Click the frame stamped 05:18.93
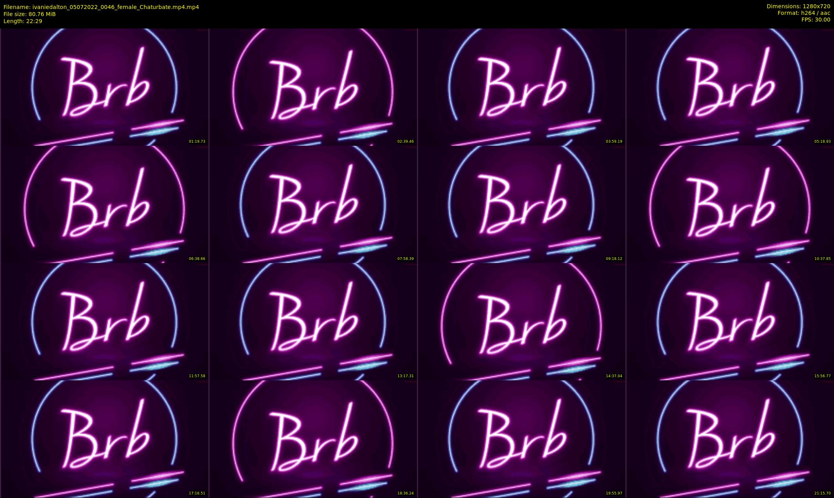Image resolution: width=834 pixels, height=498 pixels. [x=730, y=87]
